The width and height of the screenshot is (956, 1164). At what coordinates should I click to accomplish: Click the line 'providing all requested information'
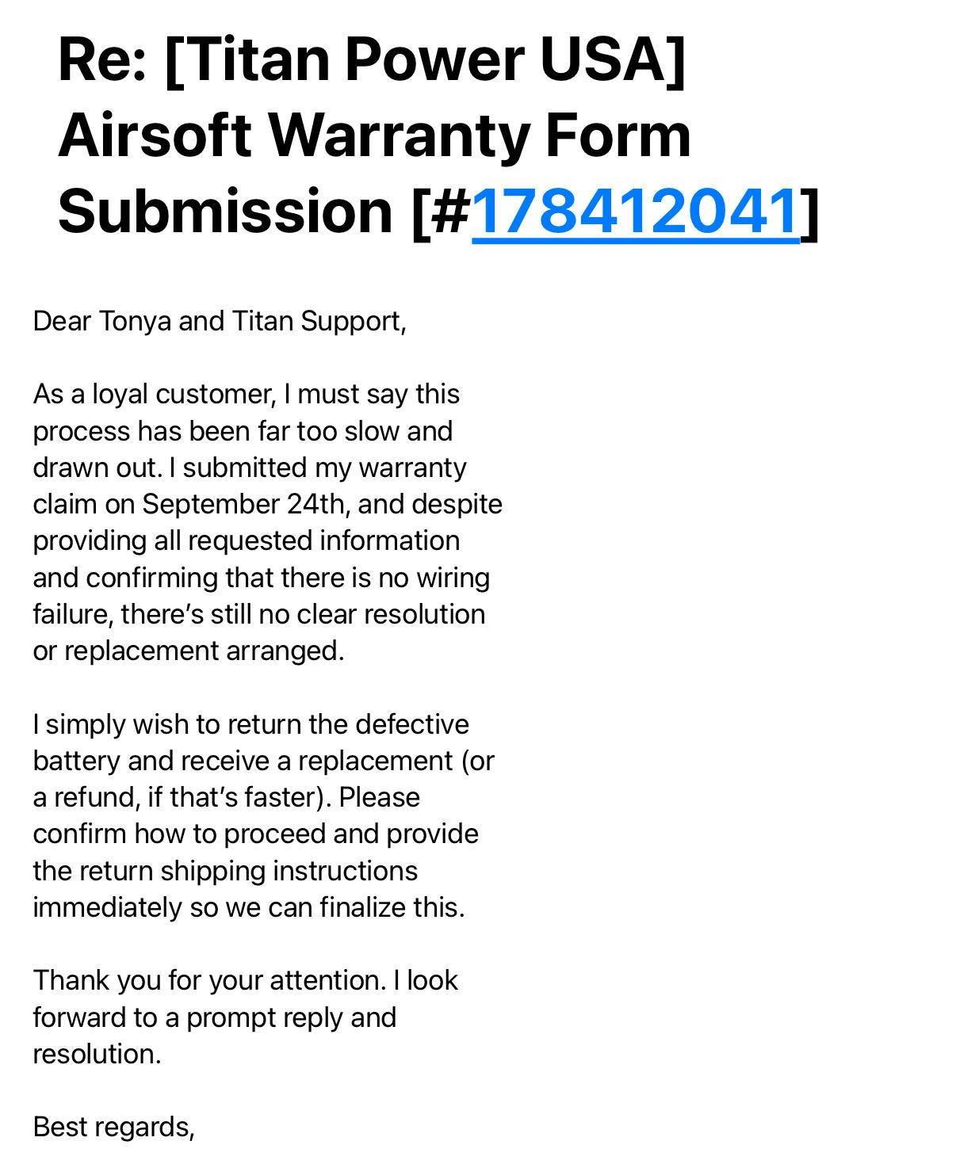coord(246,540)
